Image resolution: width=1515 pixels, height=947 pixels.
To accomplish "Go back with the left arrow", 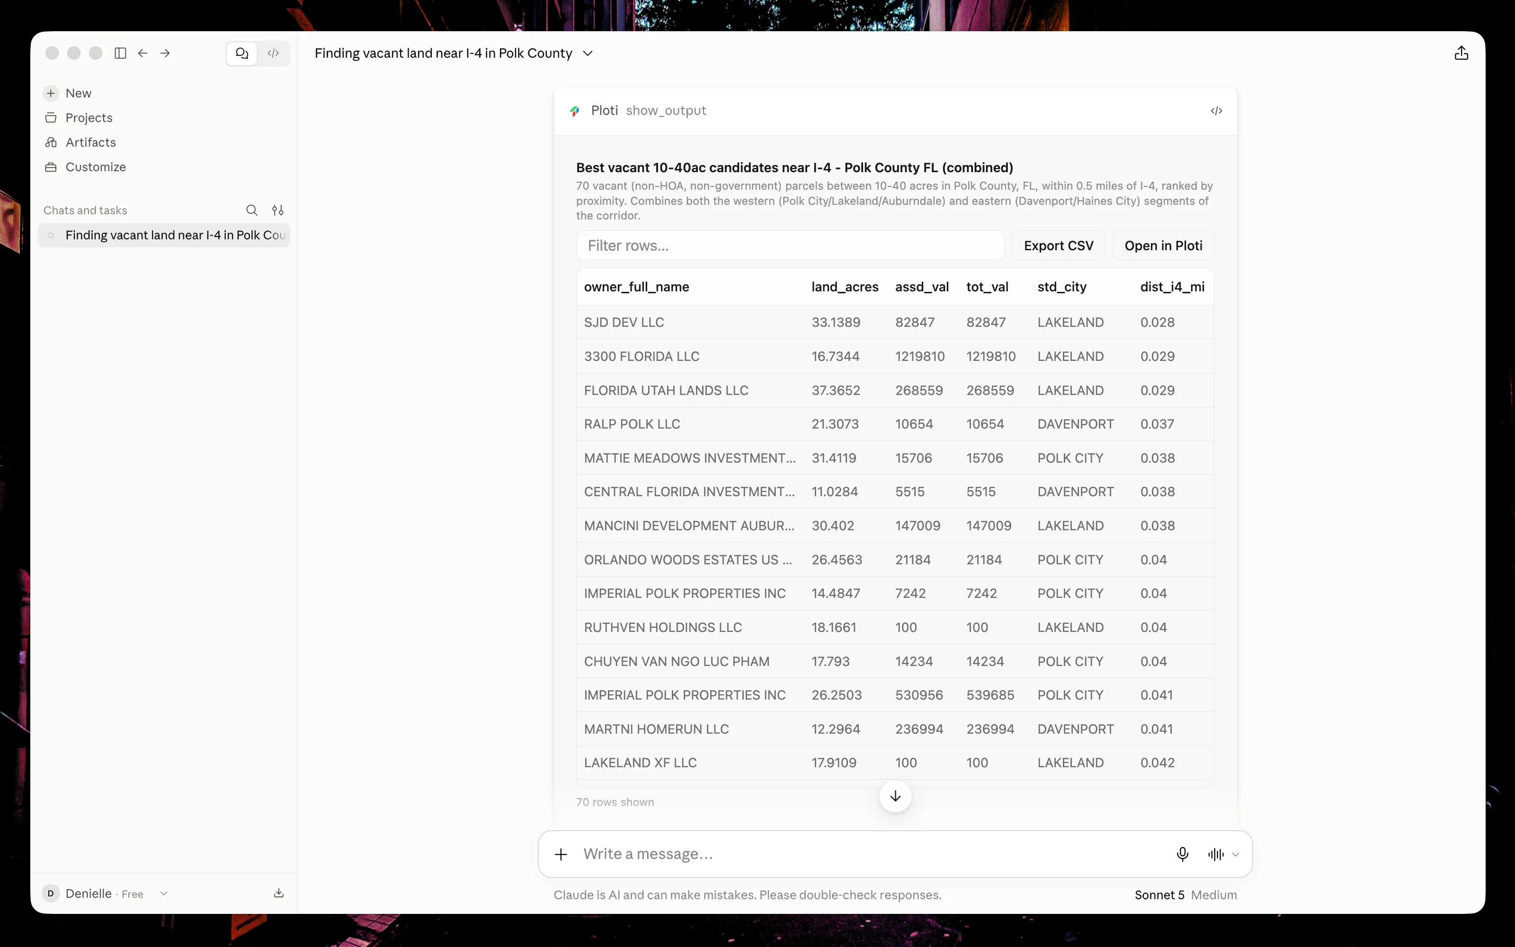I will (143, 53).
